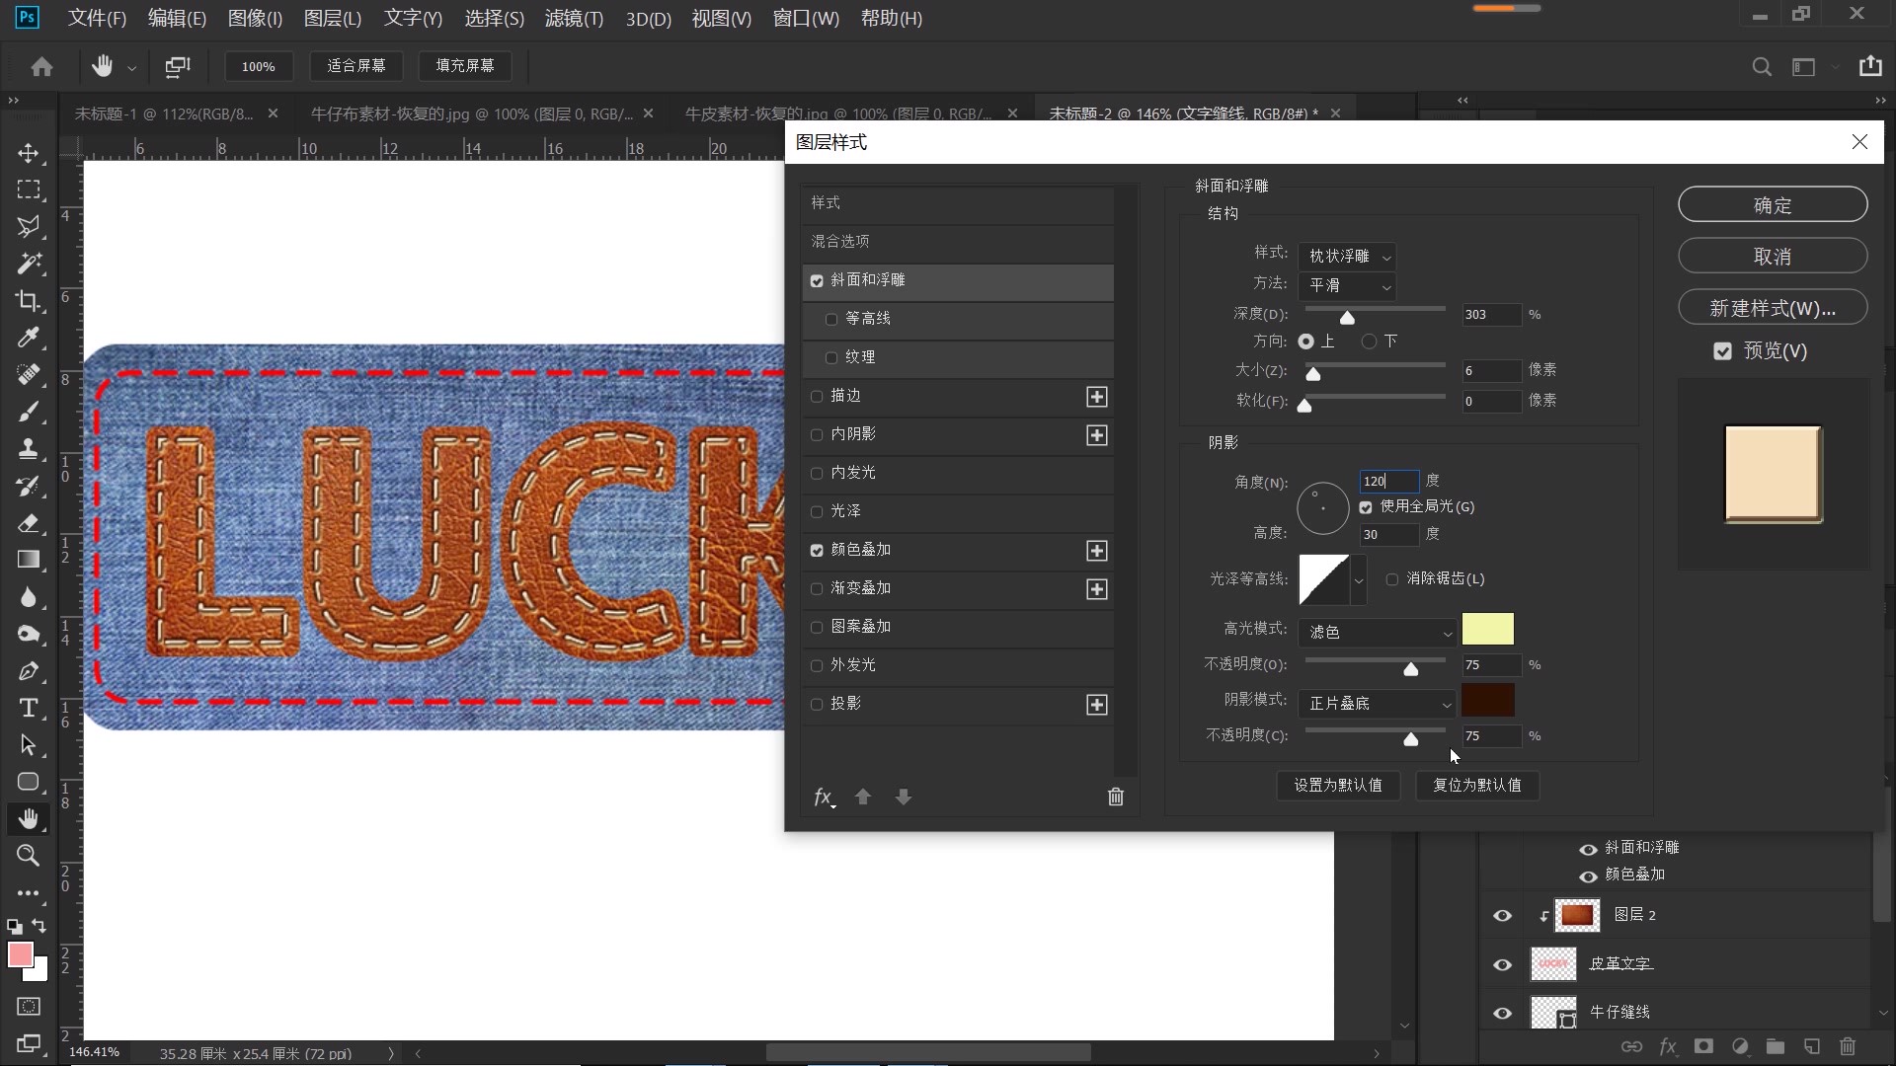Open the 高光模式 滤色 blend mode dropdown
Screen dimensions: 1896x1066
click(x=1379, y=633)
